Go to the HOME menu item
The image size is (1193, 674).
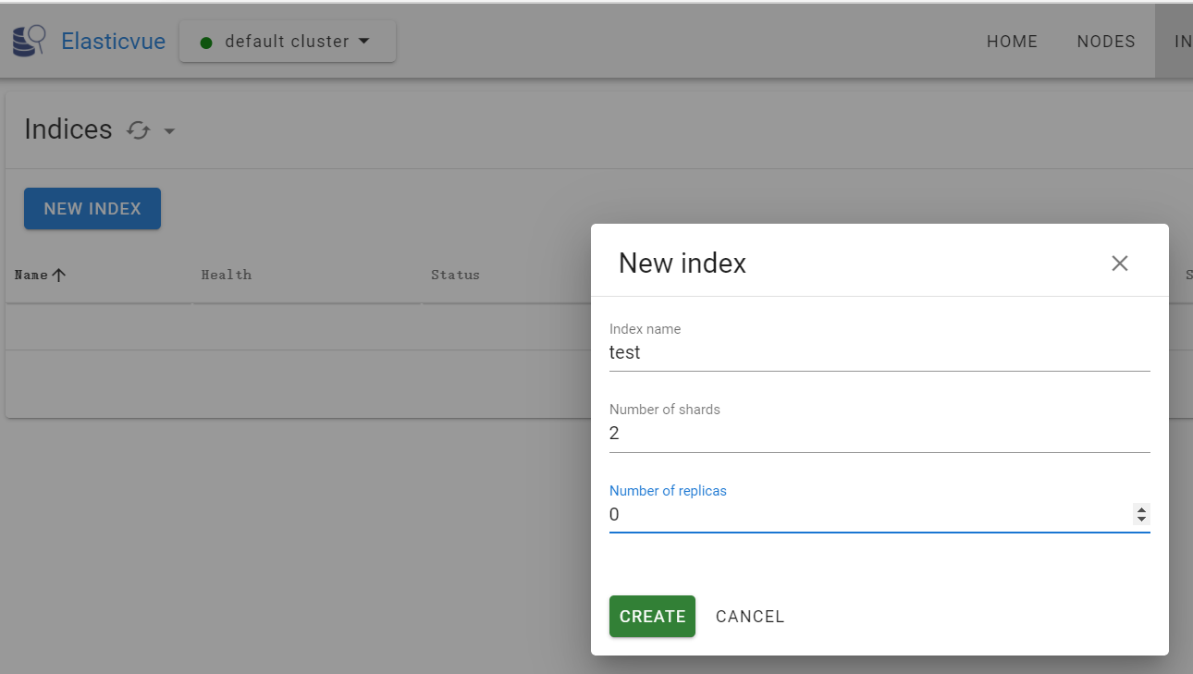1012,42
